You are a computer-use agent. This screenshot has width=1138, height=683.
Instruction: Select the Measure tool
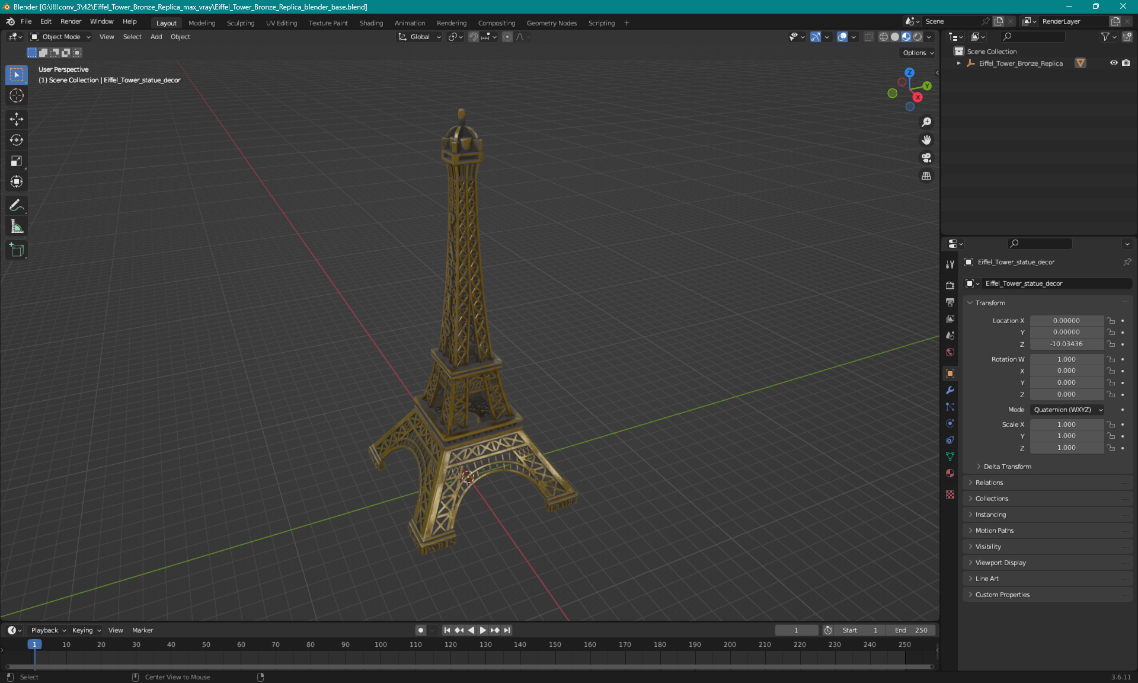pos(17,226)
